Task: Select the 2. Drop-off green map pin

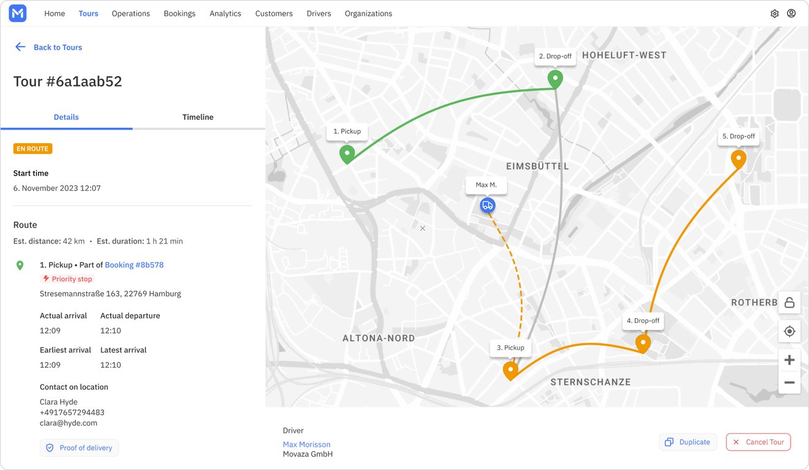Action: 555,80
